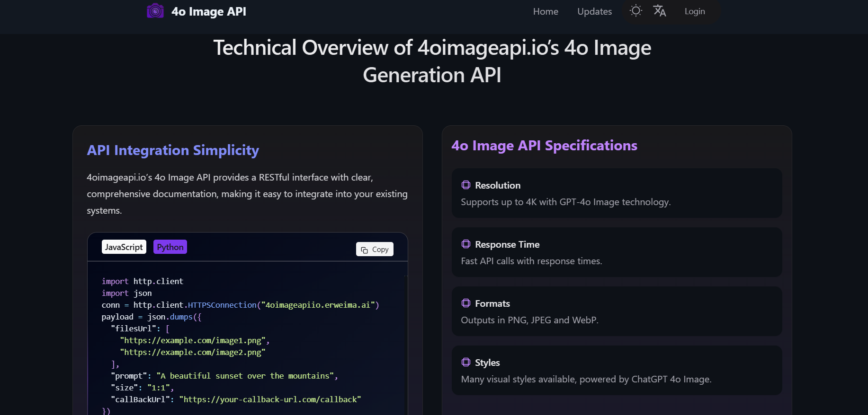Click the chip icon beside Styles
Viewport: 868px width, 415px height.
tap(466, 362)
